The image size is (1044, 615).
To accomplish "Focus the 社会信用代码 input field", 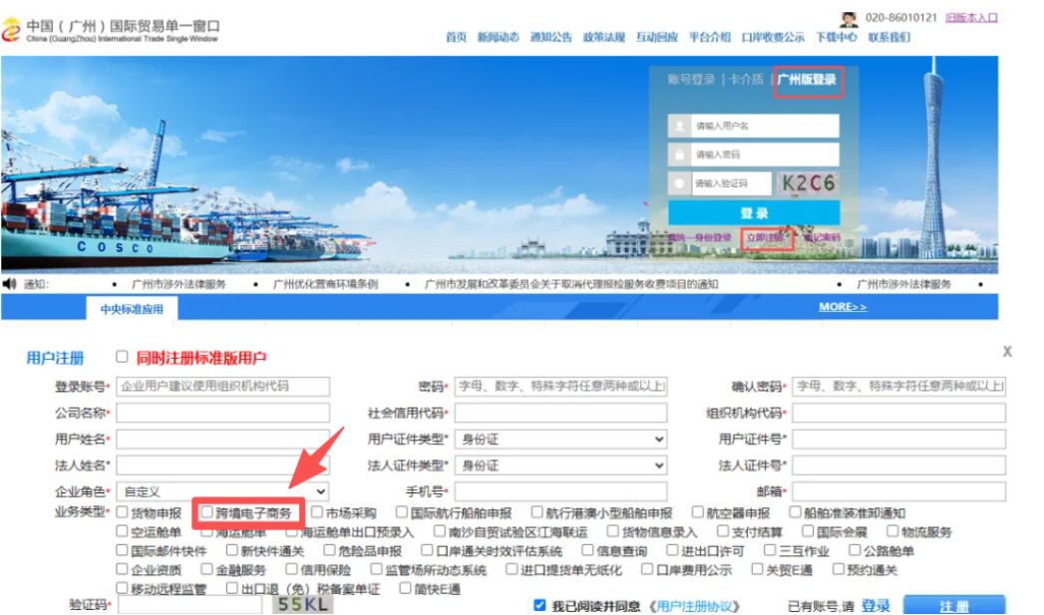I will (560, 413).
